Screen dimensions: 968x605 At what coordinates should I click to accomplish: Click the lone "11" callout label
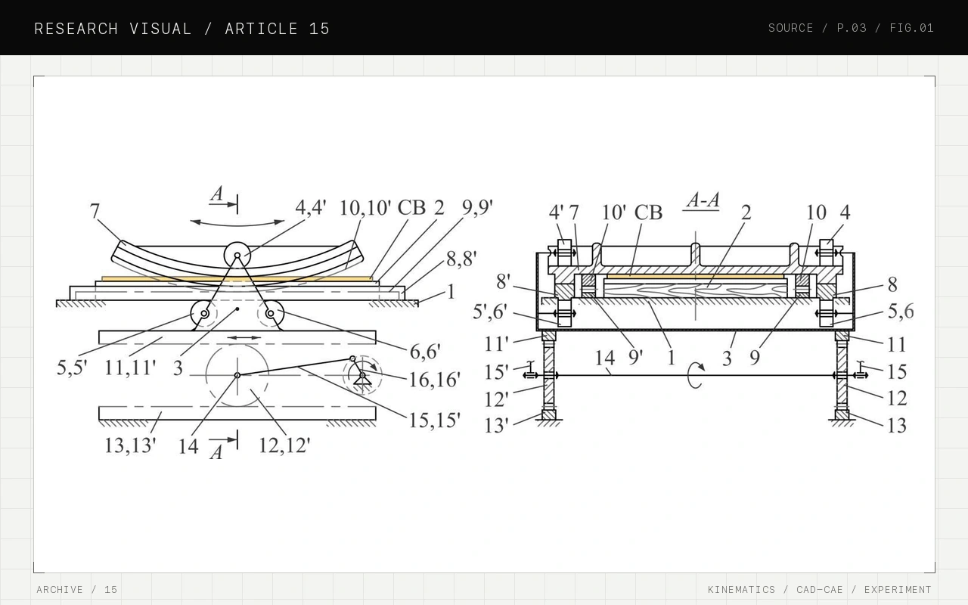pos(897,345)
